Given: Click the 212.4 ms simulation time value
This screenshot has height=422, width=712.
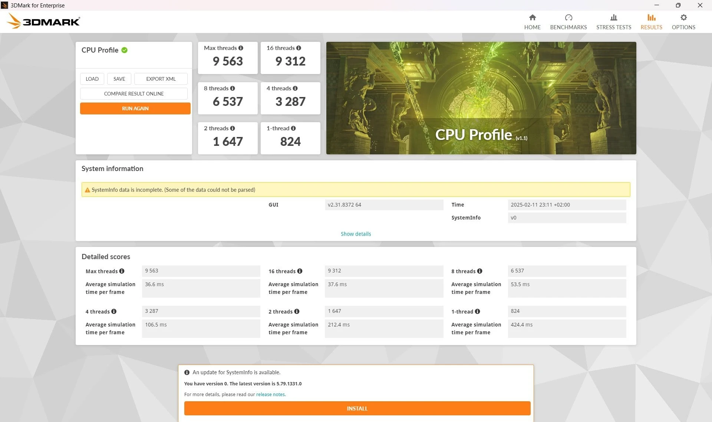Looking at the screenshot, I should click(x=384, y=329).
